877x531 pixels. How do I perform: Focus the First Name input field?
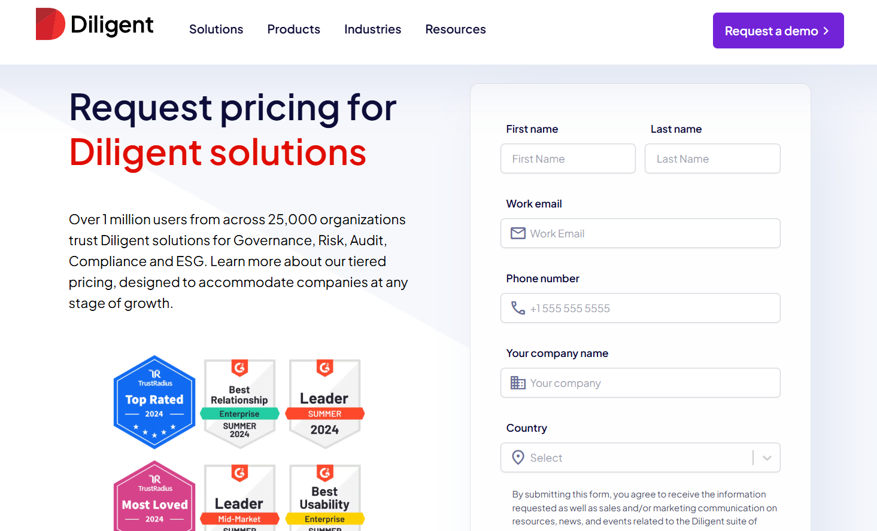[x=568, y=159]
